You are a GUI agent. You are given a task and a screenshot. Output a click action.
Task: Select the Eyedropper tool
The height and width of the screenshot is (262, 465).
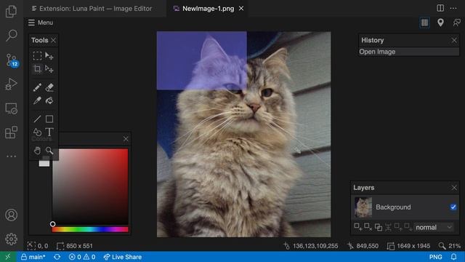pos(37,100)
